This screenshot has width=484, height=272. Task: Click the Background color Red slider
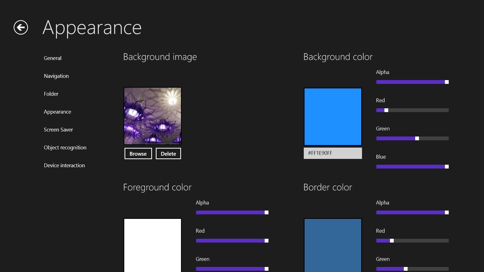412,110
